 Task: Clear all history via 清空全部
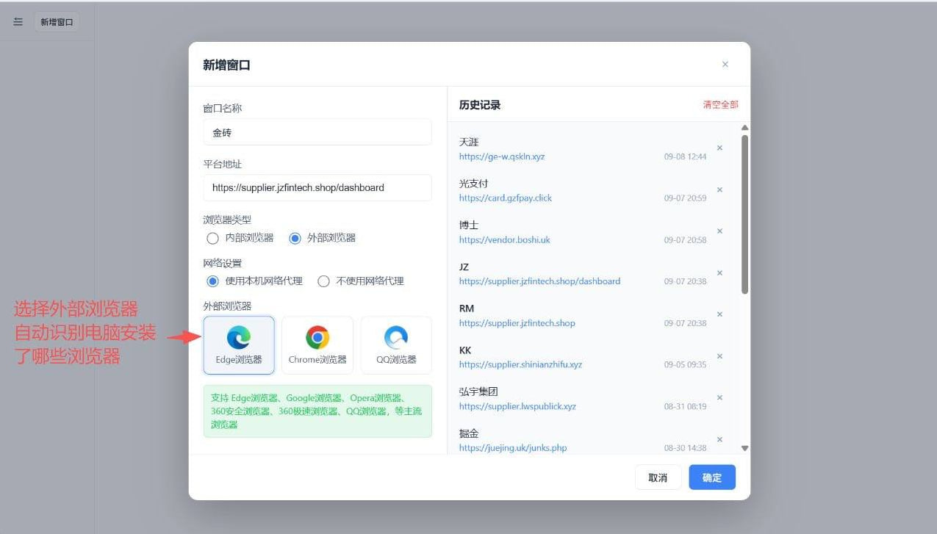(x=720, y=105)
